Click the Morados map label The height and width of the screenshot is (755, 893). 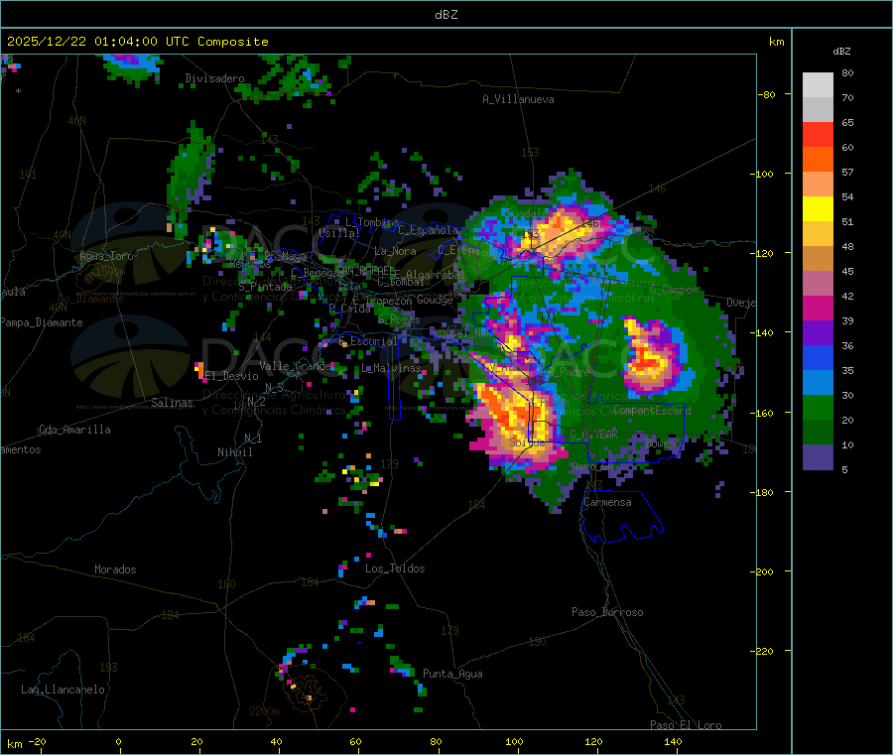[x=115, y=569]
